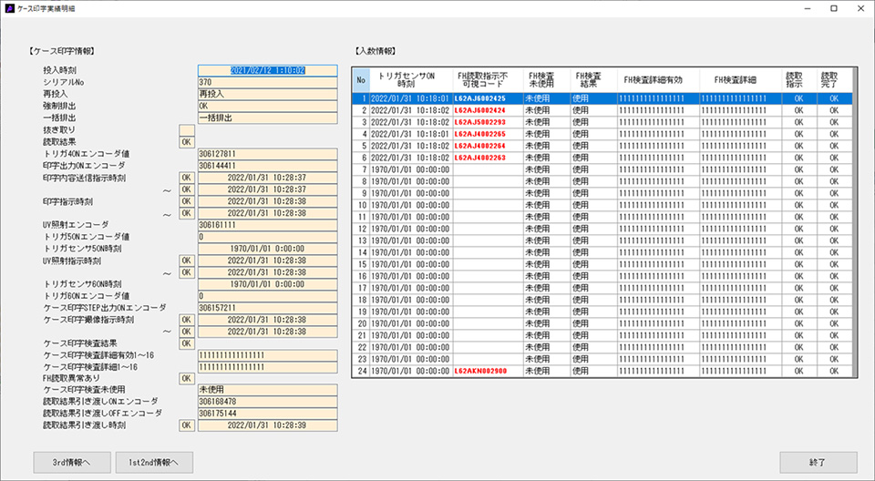
Task: Click the 読取完了 column header
Action: pyautogui.click(x=832, y=79)
